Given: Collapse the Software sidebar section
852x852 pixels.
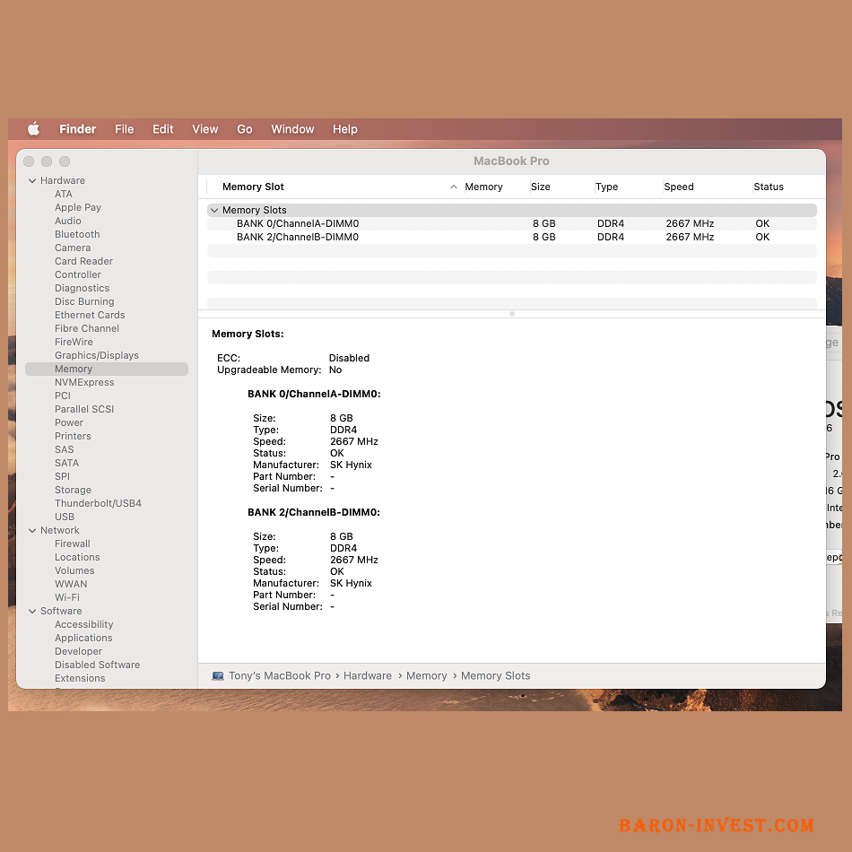Looking at the screenshot, I should pyautogui.click(x=32, y=612).
